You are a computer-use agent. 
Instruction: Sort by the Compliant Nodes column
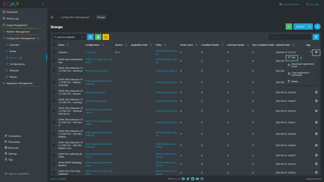click(x=222, y=45)
